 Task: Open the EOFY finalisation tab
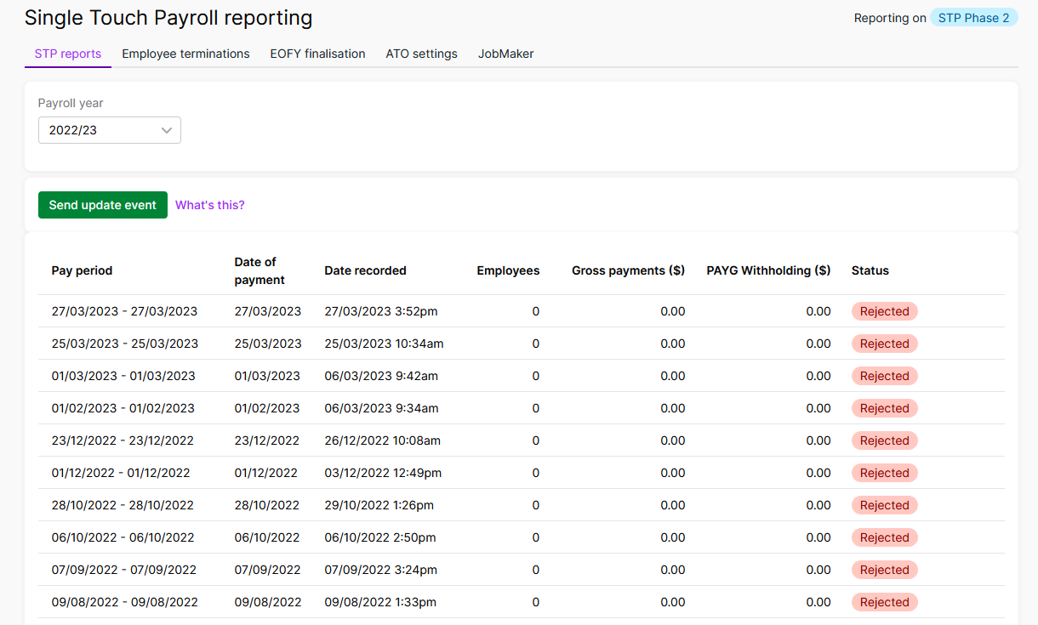317,54
